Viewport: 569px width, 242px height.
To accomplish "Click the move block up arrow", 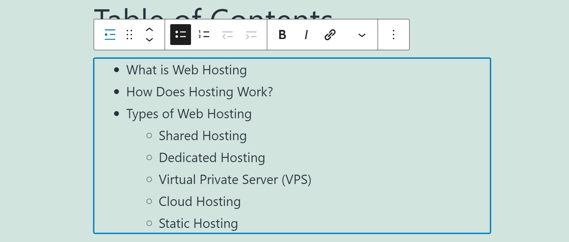I will [x=149, y=29].
